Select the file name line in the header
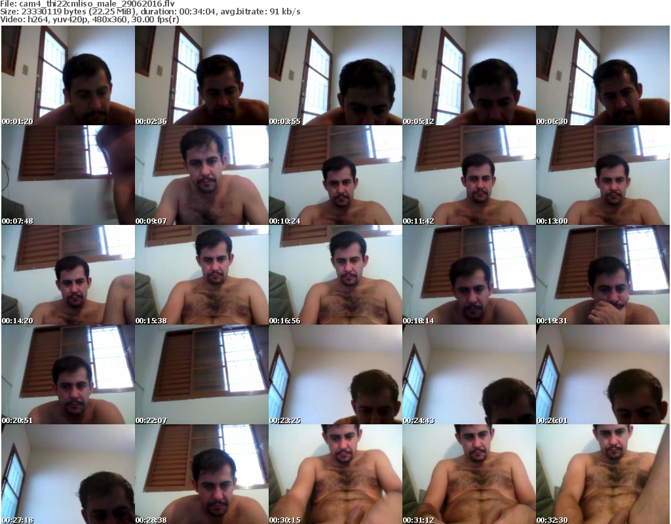Image resolution: width=671 pixels, height=524 pixels. click(x=87, y=4)
